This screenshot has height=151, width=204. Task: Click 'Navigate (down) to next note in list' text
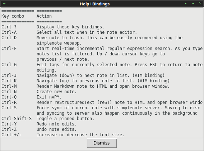click(101, 75)
